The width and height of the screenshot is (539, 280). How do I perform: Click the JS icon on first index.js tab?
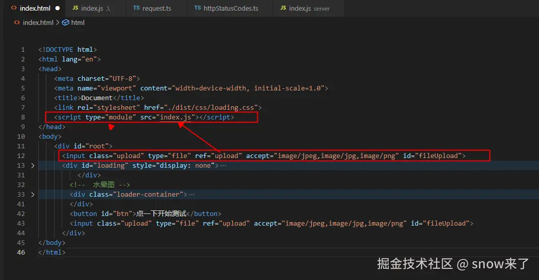(75, 8)
